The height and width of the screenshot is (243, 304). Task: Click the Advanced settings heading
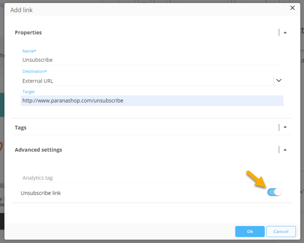point(38,150)
